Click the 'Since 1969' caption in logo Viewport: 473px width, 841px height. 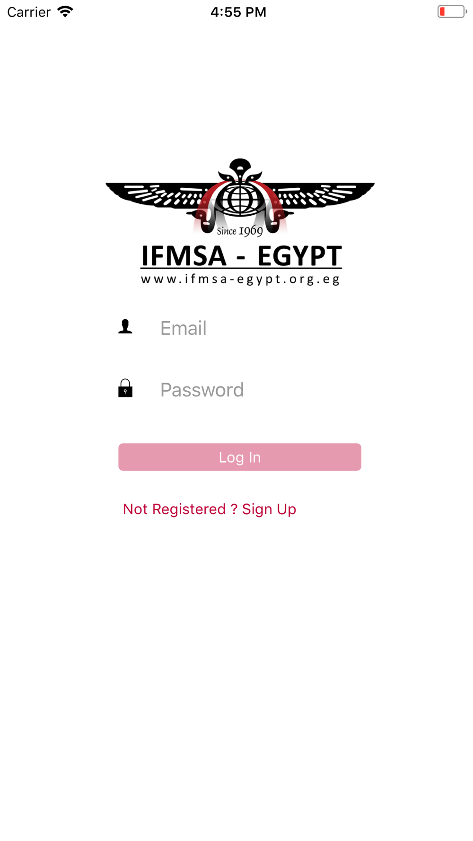tap(240, 231)
